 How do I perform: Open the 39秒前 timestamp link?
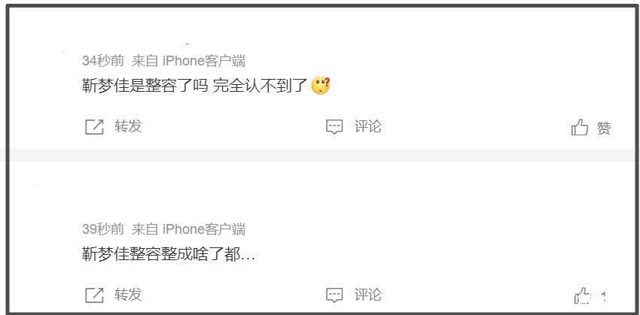point(103,229)
